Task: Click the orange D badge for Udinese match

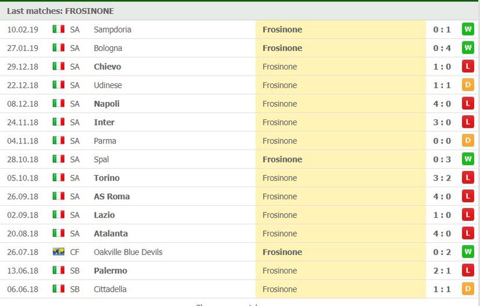Action: point(468,85)
